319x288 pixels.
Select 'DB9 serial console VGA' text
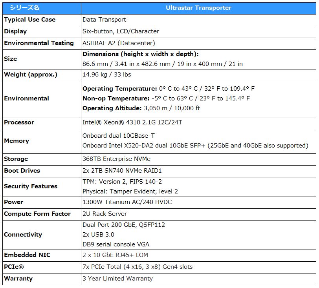(116, 244)
